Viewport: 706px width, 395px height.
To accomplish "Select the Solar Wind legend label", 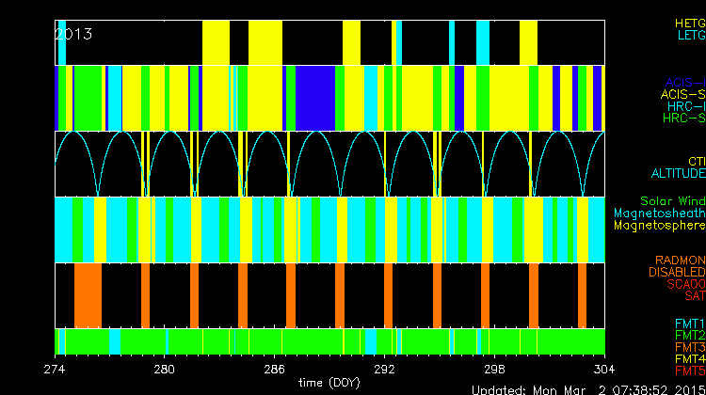I will coord(672,201).
